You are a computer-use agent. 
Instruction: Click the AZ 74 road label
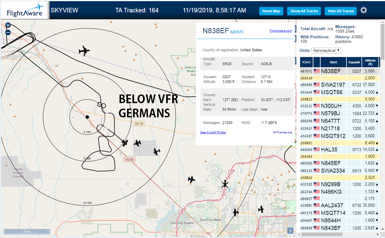139,124
